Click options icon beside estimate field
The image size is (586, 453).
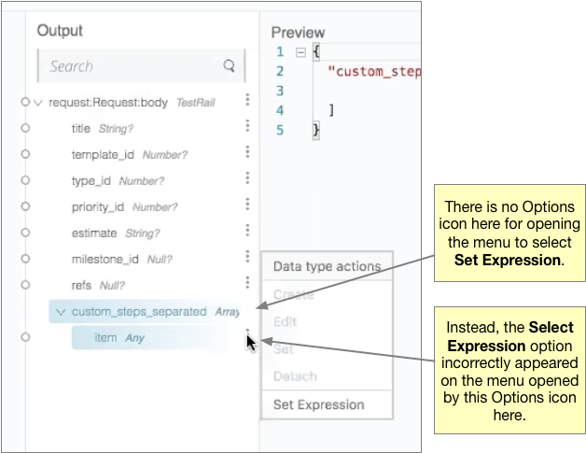247,231
